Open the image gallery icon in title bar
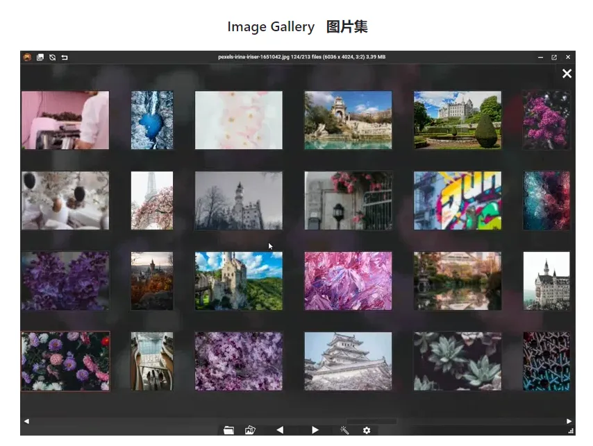This screenshot has height=446, width=593. pos(40,57)
